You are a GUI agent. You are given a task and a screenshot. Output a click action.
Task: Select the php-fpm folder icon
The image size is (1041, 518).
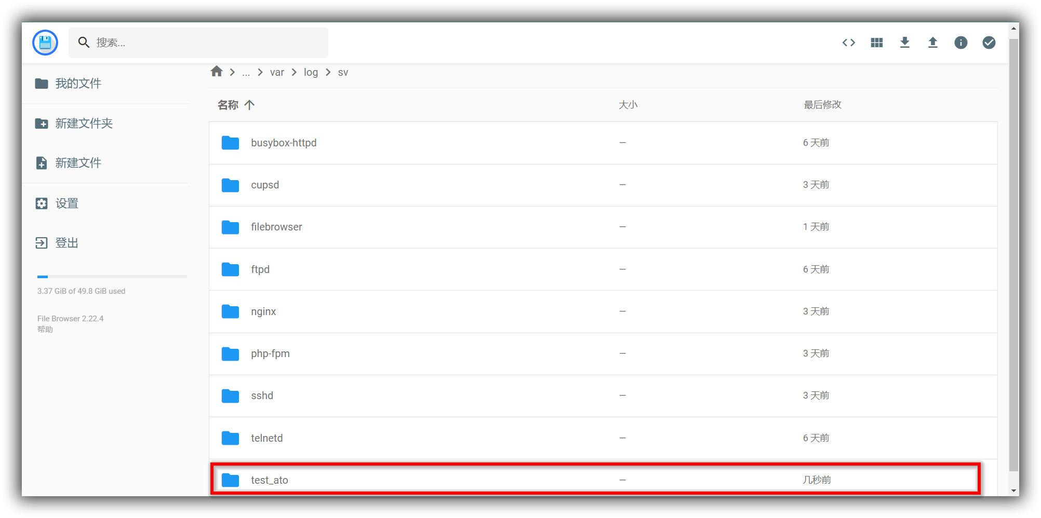tap(230, 354)
